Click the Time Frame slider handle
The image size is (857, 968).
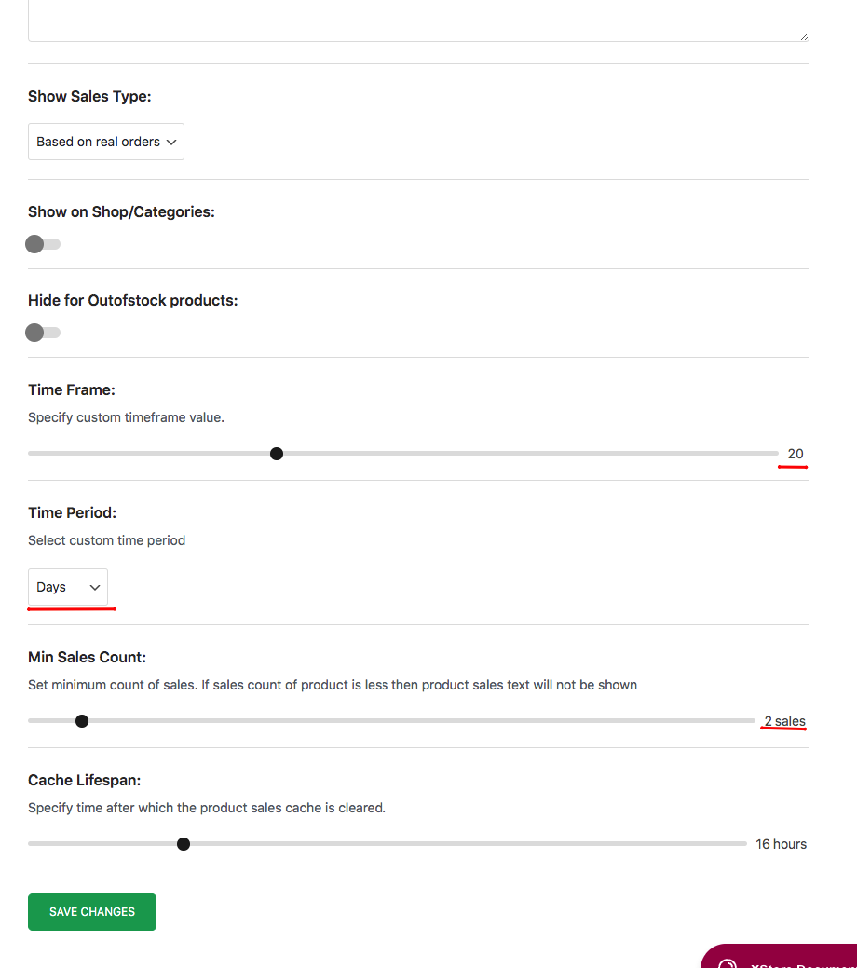tap(277, 454)
